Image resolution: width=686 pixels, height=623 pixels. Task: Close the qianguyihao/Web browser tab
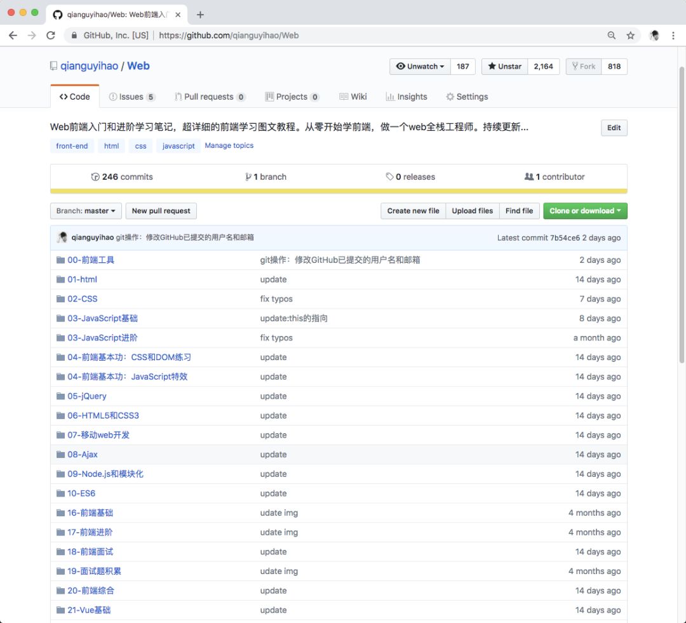pos(178,15)
